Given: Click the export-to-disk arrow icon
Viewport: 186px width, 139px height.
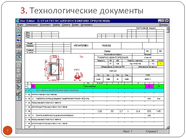Looking at the screenshot, I should point(19,36).
